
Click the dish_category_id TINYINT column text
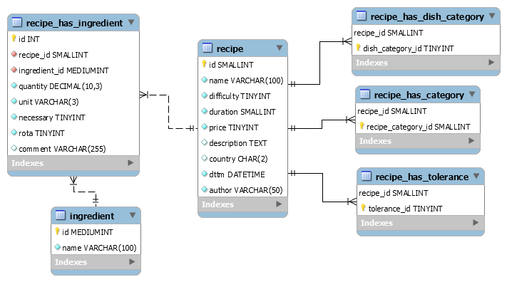click(409, 48)
